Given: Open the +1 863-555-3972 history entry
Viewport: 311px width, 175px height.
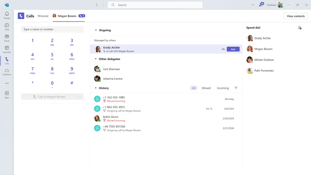Looking at the screenshot, I should [x=166, y=109].
